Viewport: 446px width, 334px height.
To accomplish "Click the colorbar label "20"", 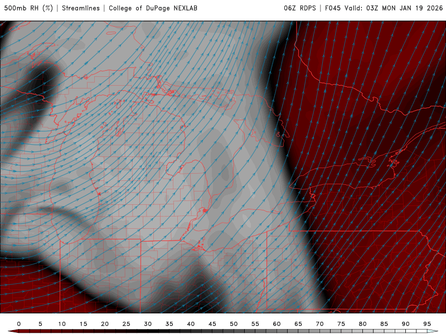I will pos(105,324).
